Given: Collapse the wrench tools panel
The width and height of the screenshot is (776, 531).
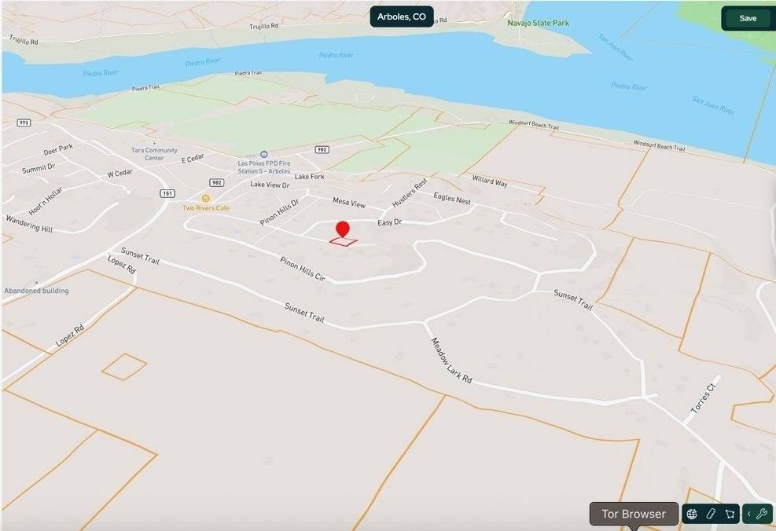Looking at the screenshot, I should pyautogui.click(x=748, y=515).
